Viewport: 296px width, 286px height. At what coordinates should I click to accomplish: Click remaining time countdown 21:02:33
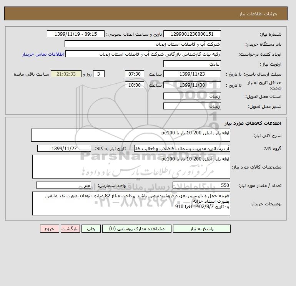66,74
